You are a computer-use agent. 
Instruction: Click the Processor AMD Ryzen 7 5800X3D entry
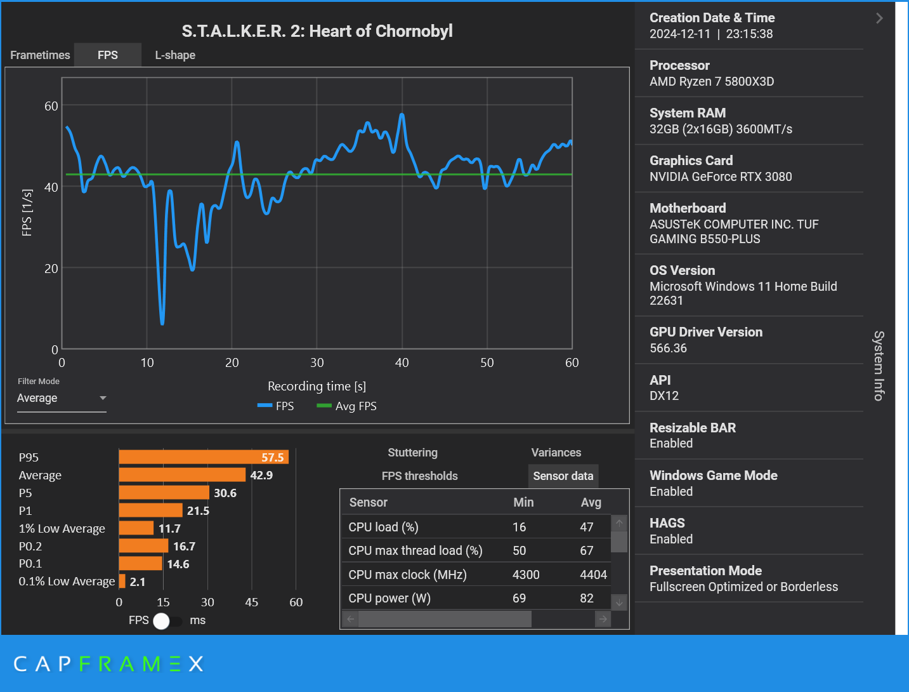click(x=749, y=73)
